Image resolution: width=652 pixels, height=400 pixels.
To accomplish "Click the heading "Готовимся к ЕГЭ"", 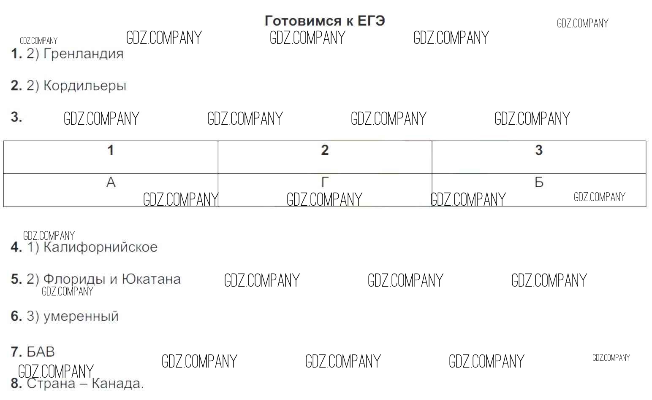I will 324,21.
